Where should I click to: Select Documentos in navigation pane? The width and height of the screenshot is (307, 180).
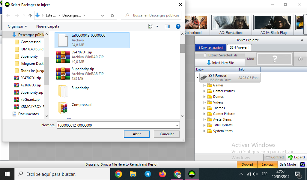coord(25,114)
